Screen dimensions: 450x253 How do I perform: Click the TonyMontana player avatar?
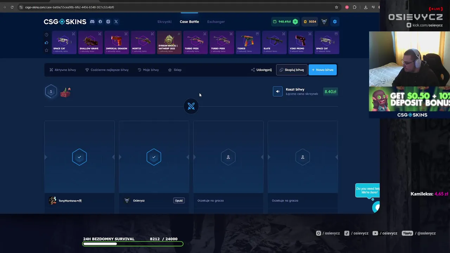[53, 201]
